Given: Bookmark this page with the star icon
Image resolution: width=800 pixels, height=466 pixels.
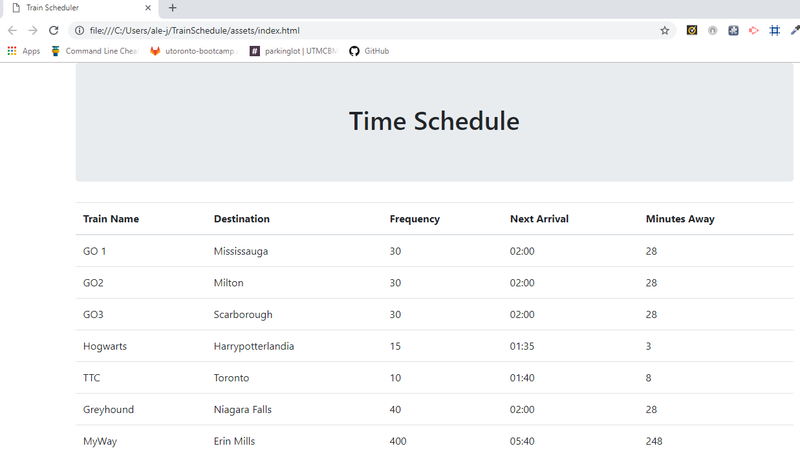Looking at the screenshot, I should 664,30.
